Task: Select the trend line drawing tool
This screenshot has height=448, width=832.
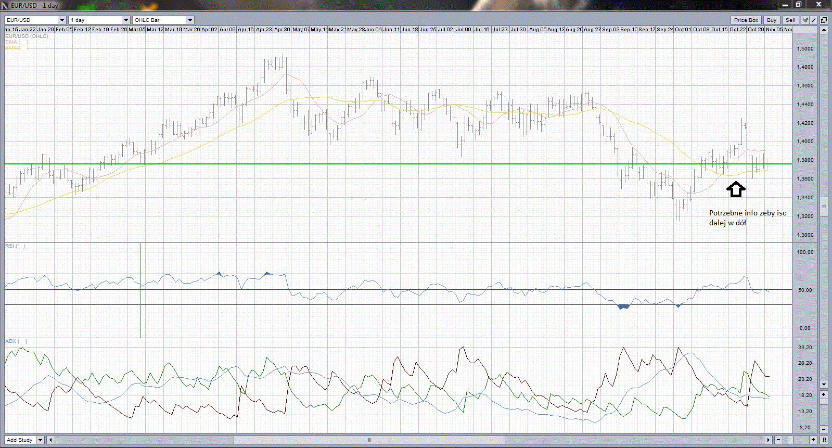Action: pyautogui.click(x=814, y=20)
